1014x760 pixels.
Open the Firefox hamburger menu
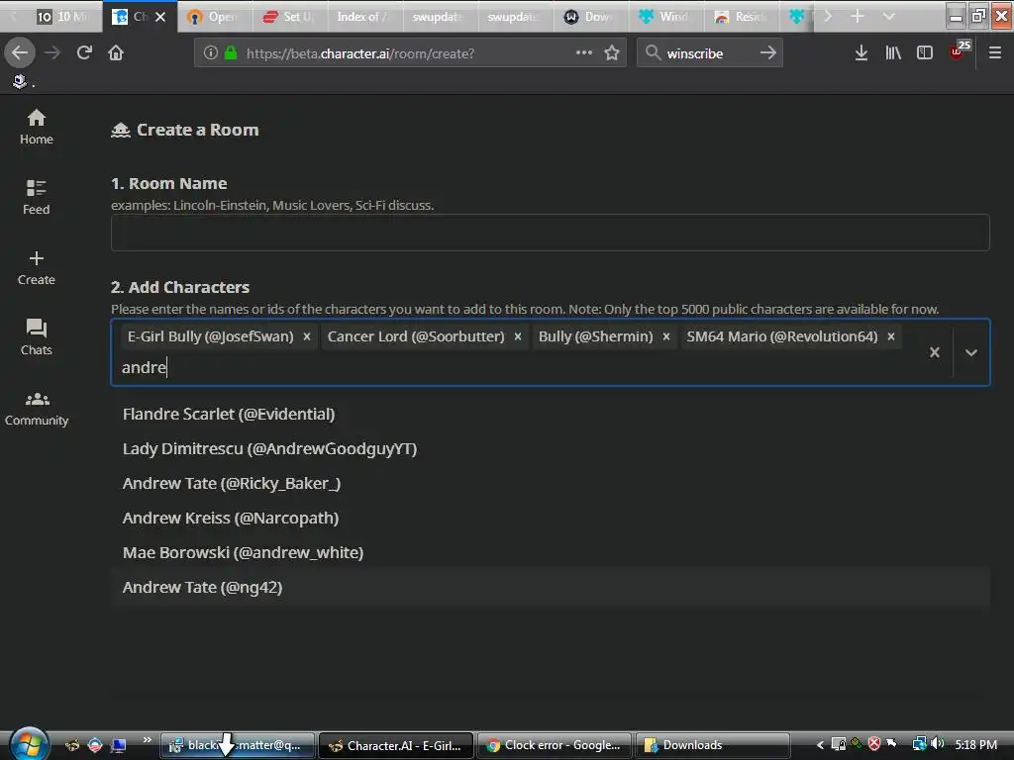[x=995, y=53]
